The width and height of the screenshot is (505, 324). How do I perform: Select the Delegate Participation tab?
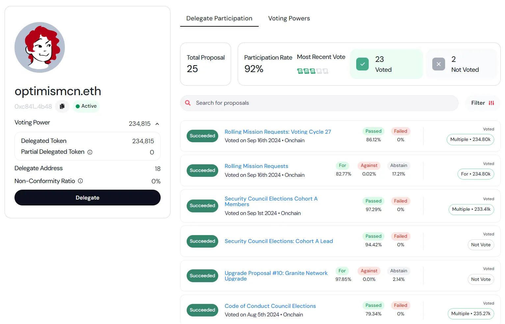(219, 18)
